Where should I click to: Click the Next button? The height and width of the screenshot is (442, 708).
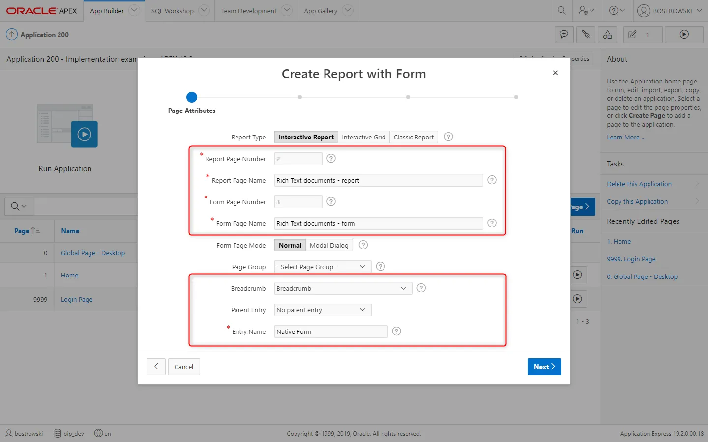pos(544,367)
